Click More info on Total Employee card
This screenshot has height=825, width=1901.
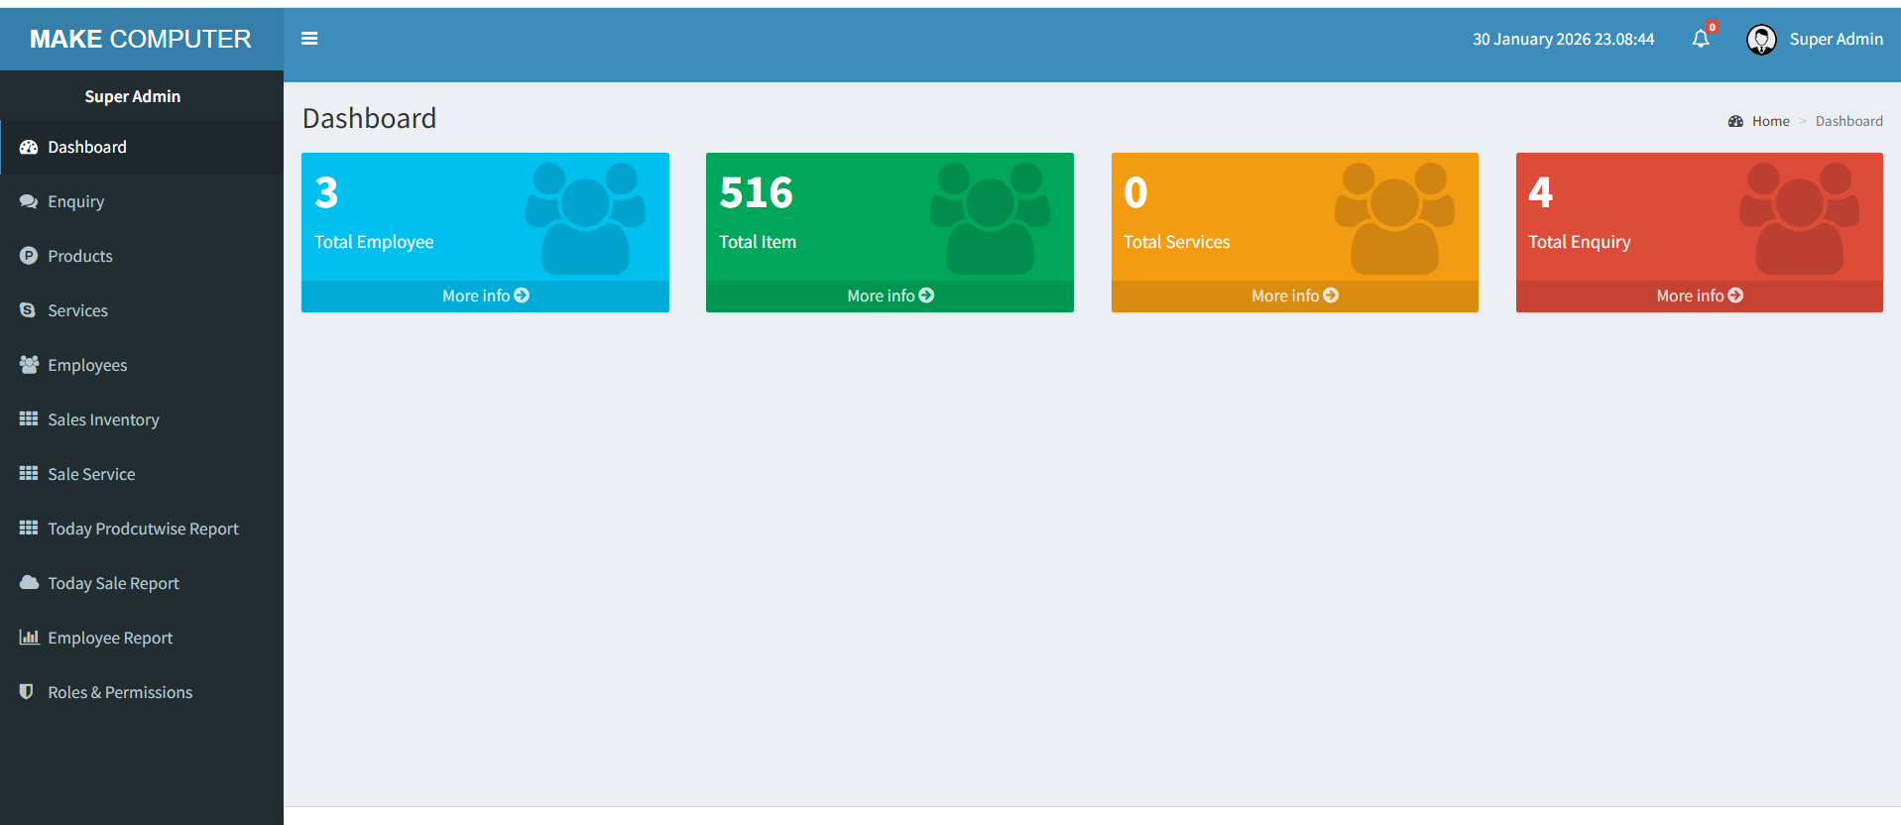485,295
